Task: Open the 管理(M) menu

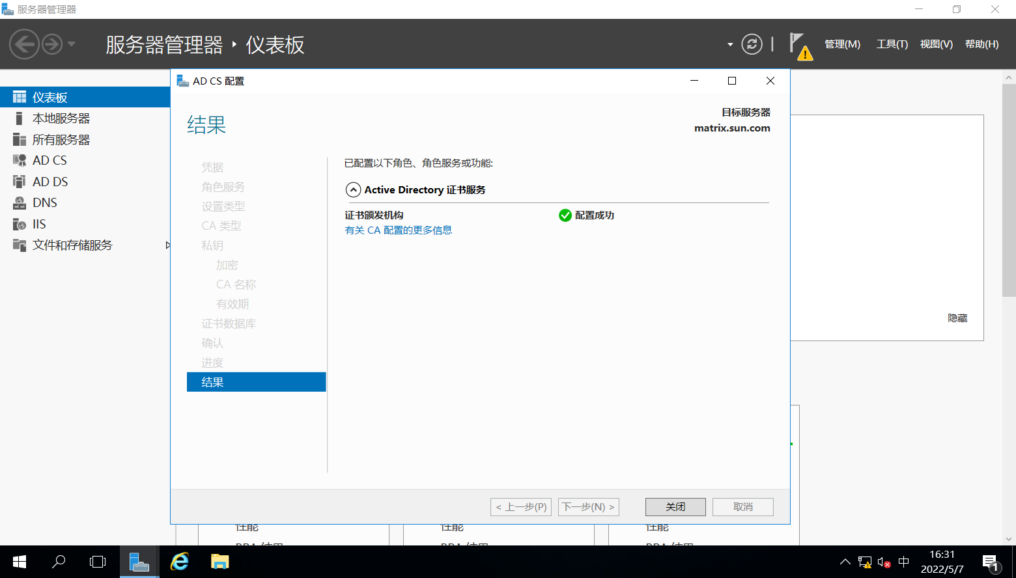Action: tap(842, 44)
